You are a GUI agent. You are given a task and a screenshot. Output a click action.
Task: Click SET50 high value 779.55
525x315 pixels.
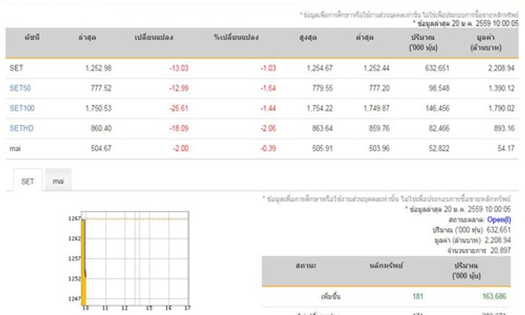click(322, 88)
